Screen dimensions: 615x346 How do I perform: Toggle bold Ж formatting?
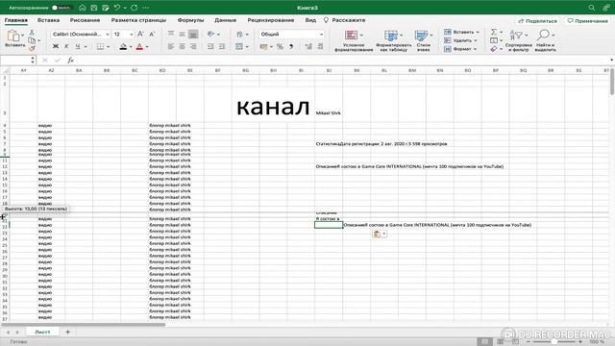pyautogui.click(x=56, y=47)
